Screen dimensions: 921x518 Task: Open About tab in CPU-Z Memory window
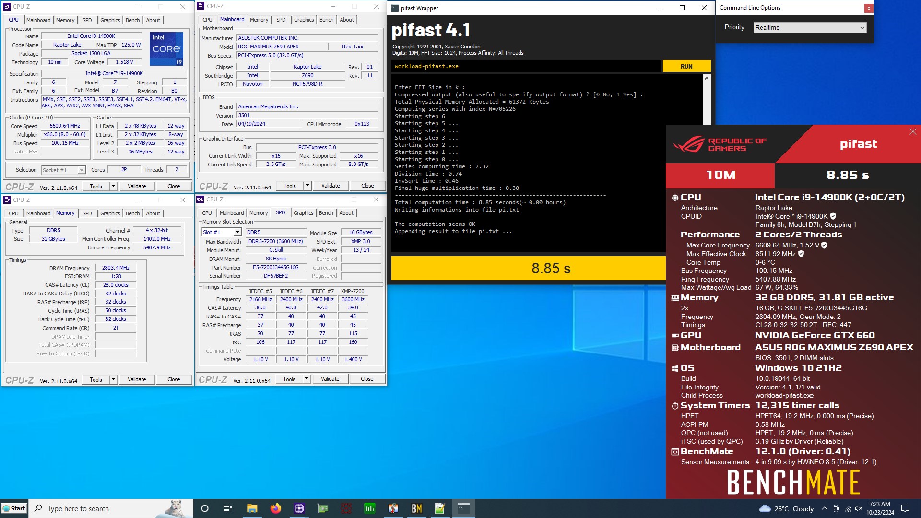(x=153, y=213)
